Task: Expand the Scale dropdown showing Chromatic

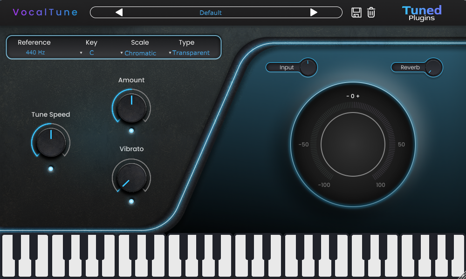Action: (x=140, y=53)
